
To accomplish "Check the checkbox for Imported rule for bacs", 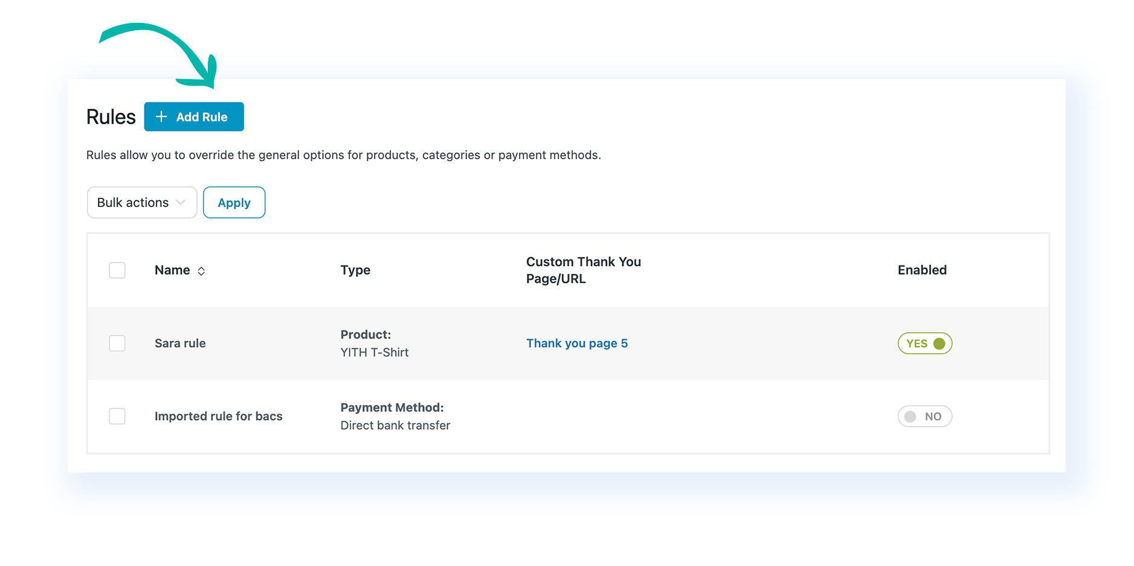I will coord(117,416).
